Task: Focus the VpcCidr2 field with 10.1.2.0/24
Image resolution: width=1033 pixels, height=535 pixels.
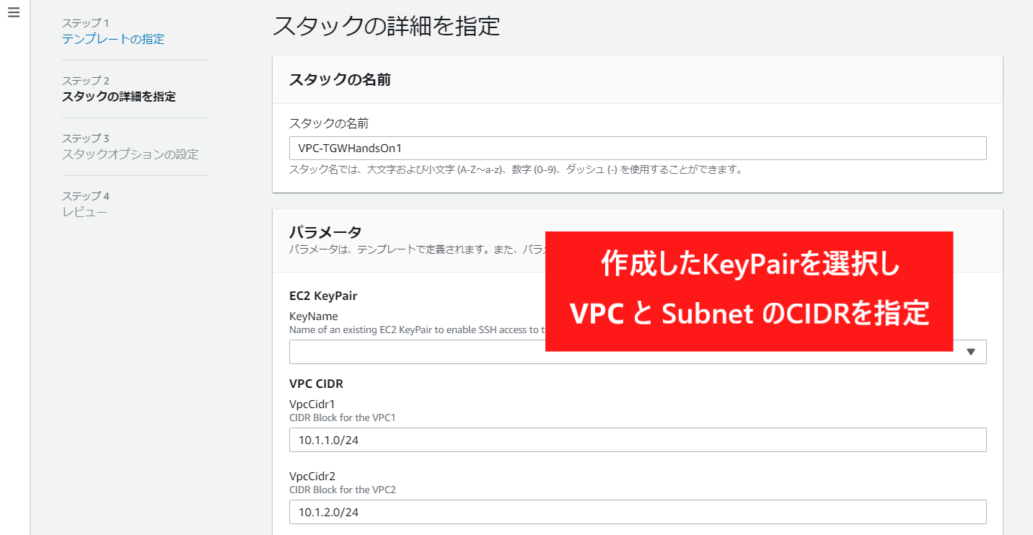Action: tap(637, 512)
